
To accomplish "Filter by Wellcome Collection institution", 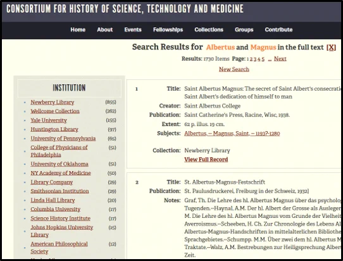I will tap(55, 111).
